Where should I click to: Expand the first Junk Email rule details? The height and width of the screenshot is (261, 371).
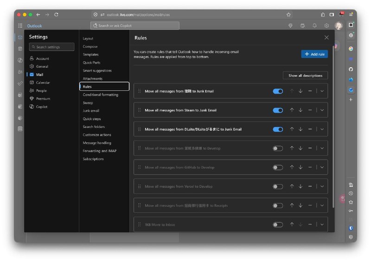pos(322,91)
